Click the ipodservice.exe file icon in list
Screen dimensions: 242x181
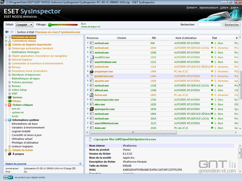pos(92,76)
